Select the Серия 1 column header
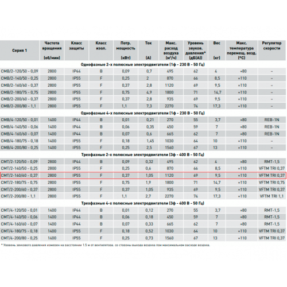The width and height of the screenshot is (287, 287). [x=20, y=51]
